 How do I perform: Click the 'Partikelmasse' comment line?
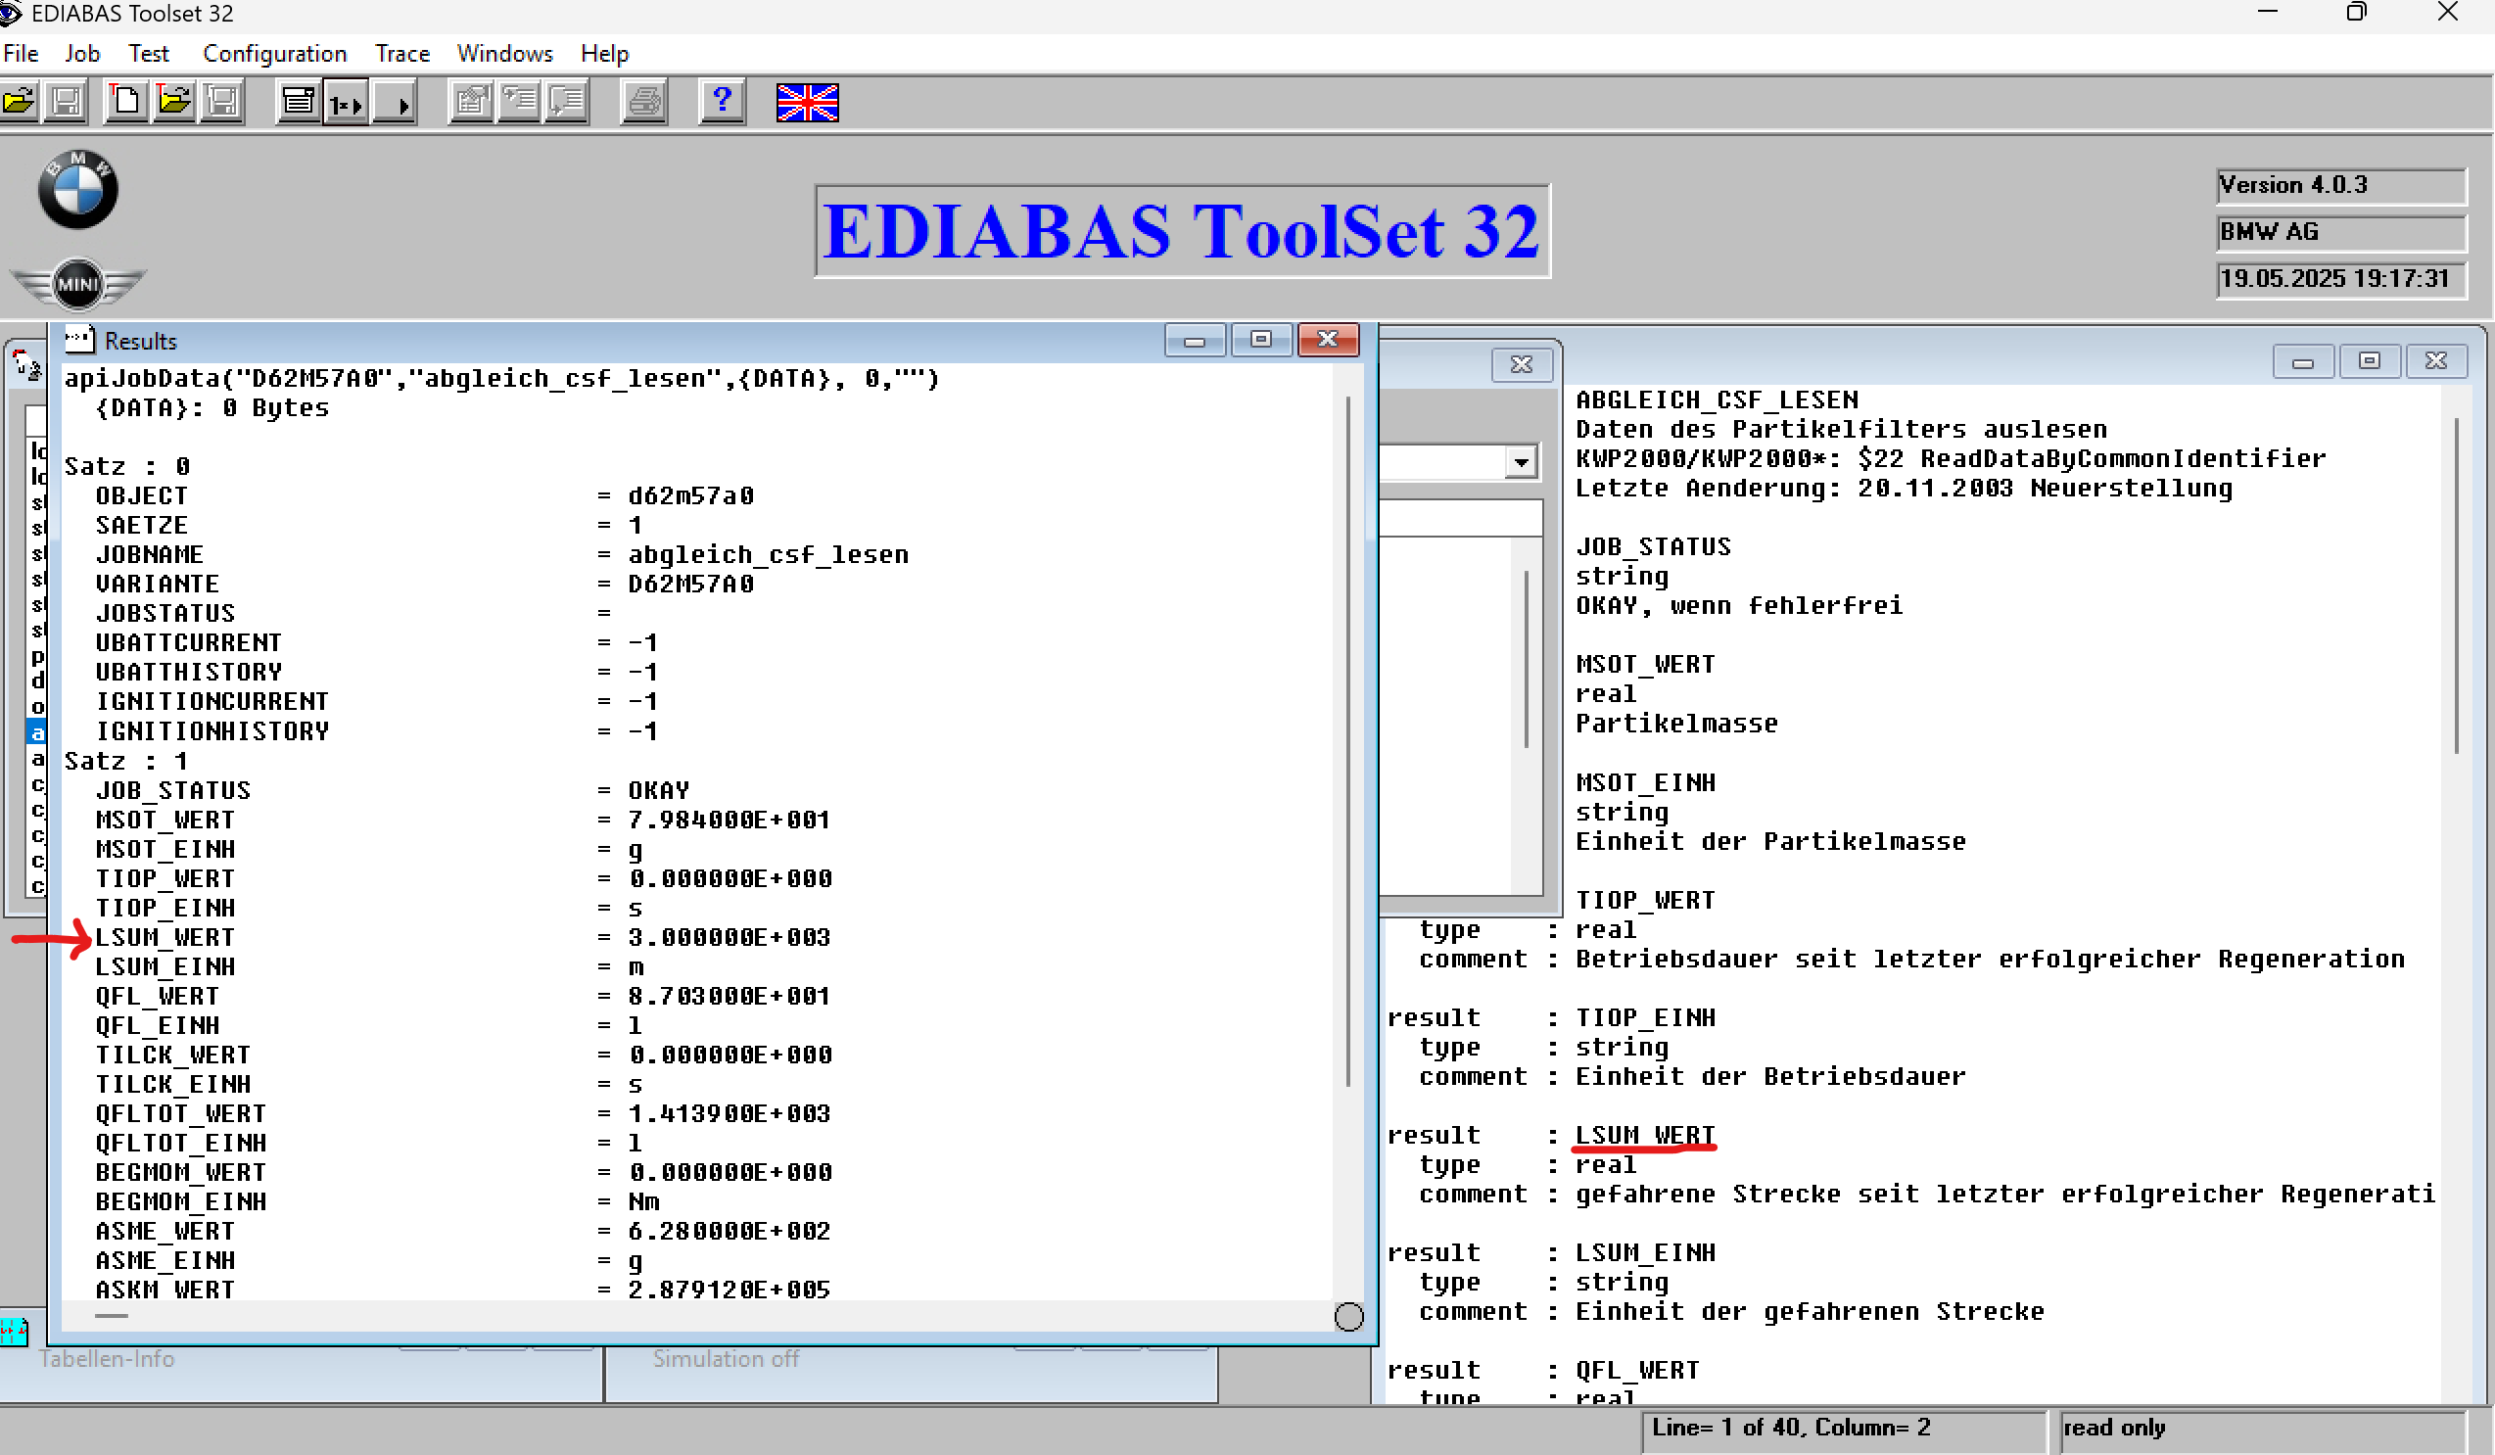point(1676,724)
